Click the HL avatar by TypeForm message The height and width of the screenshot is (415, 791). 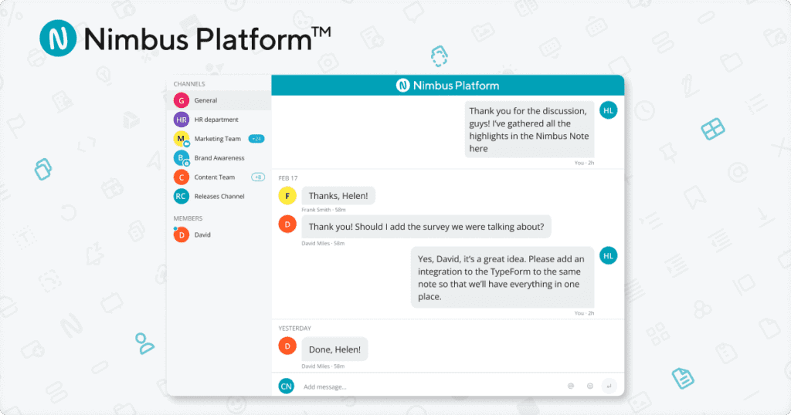click(609, 255)
